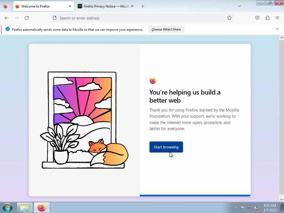The image size is (284, 213).
Task: Open a new tab with plus icon
Action: pyautogui.click(x=143, y=6)
